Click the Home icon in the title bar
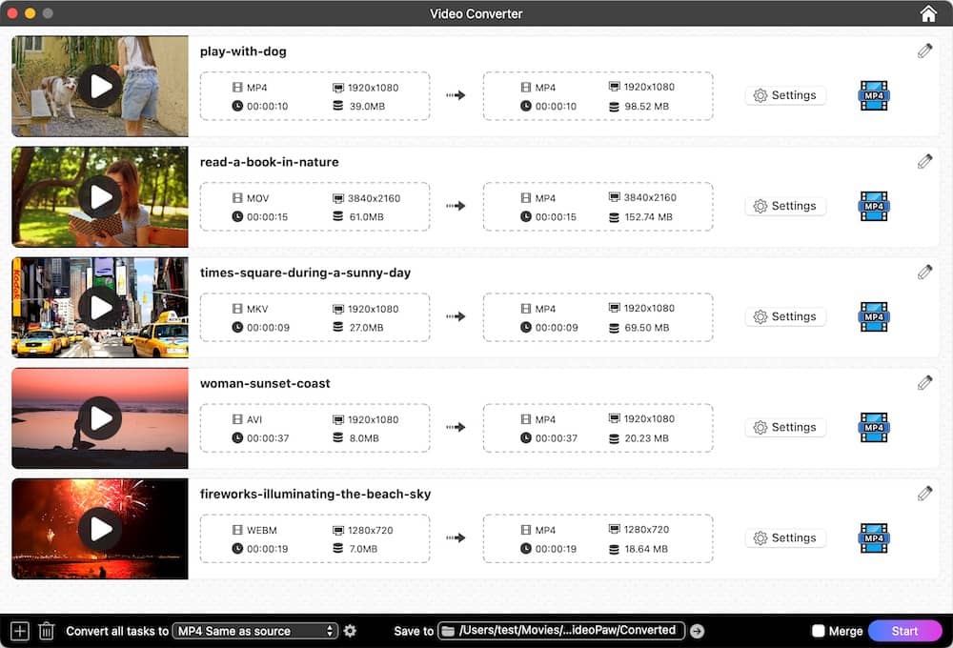Viewport: 953px width, 648px height. (926, 13)
